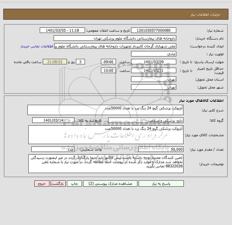Click the بازگشت back button
The image size is (232, 225).
58,184
